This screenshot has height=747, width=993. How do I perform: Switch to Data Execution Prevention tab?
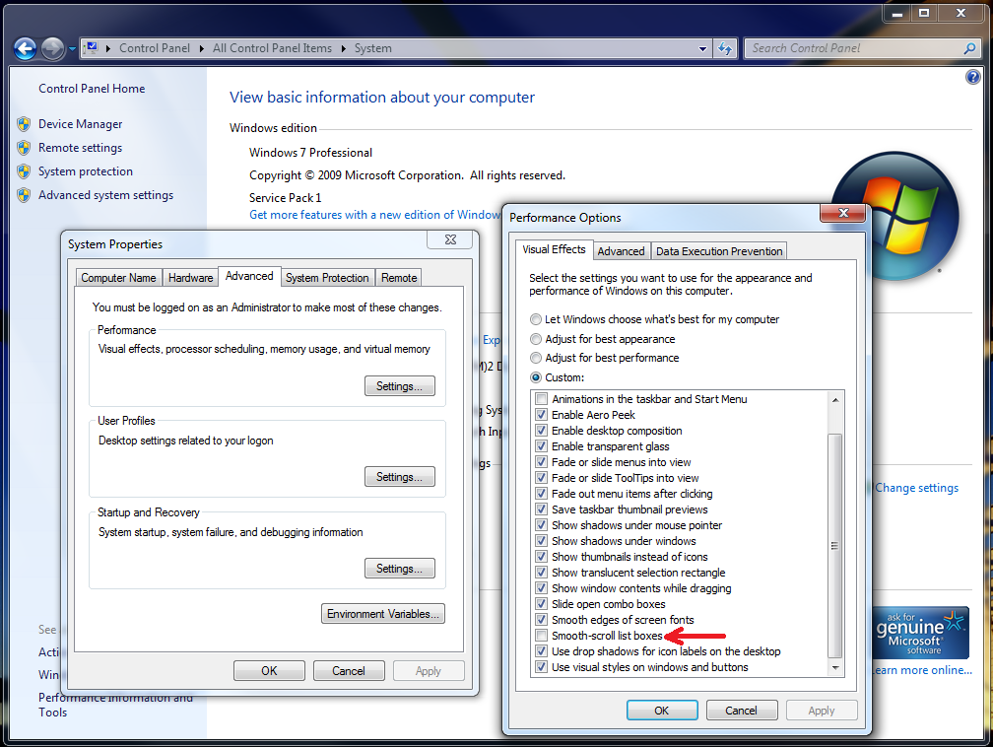(x=719, y=251)
